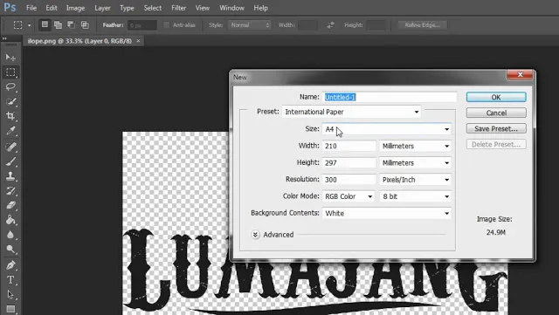Select the Move tool

(10, 58)
